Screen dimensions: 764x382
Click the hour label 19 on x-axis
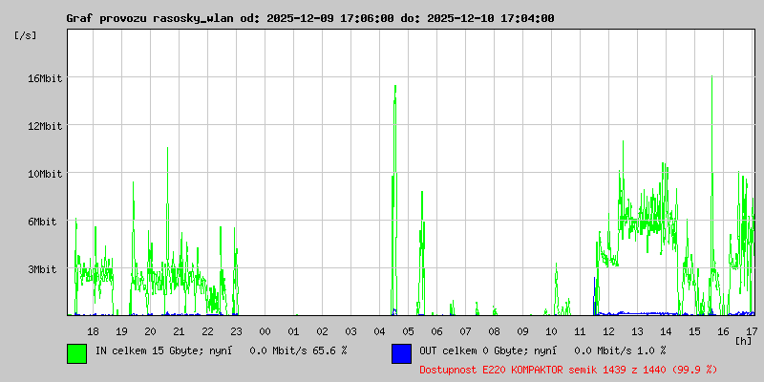click(x=121, y=331)
